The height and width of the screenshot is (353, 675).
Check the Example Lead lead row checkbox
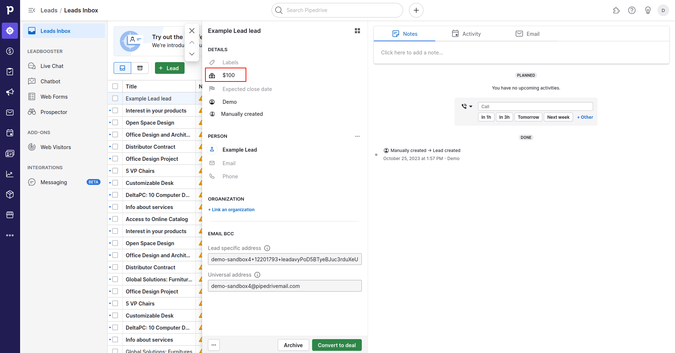pyautogui.click(x=115, y=99)
